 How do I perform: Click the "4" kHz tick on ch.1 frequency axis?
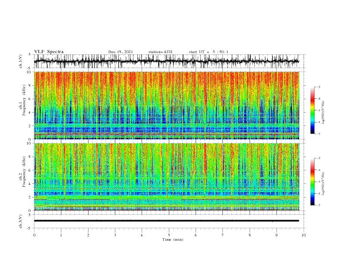[31, 113]
